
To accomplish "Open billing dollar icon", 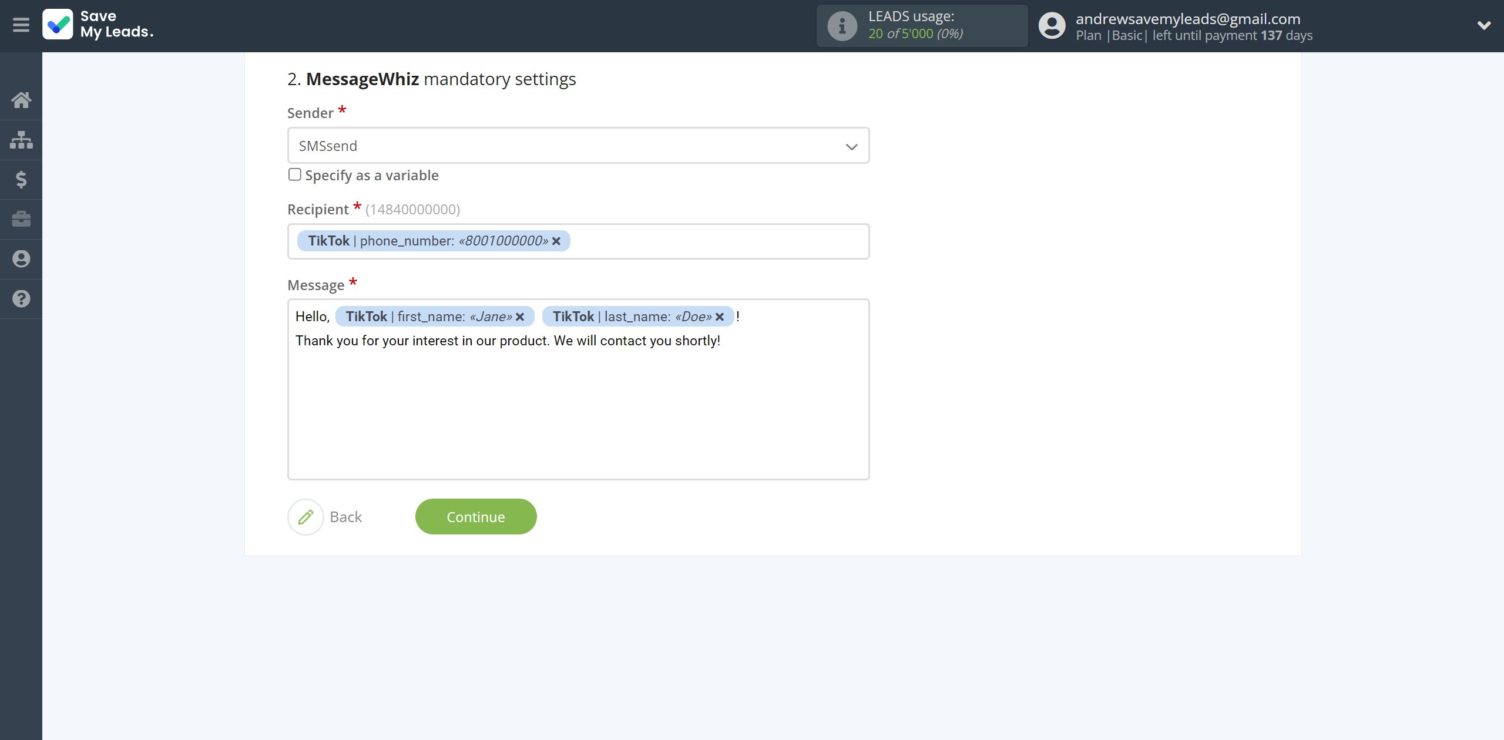I will 21,179.
